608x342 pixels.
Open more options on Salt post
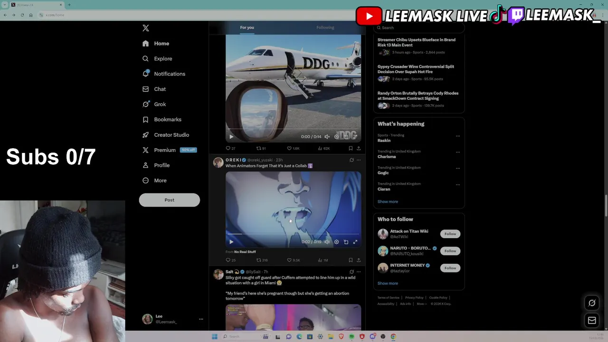tap(359, 272)
